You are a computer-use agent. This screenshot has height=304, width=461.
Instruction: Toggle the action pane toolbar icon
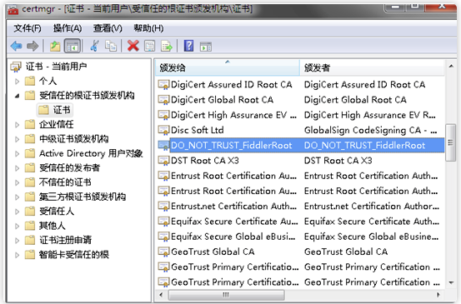coord(206,47)
